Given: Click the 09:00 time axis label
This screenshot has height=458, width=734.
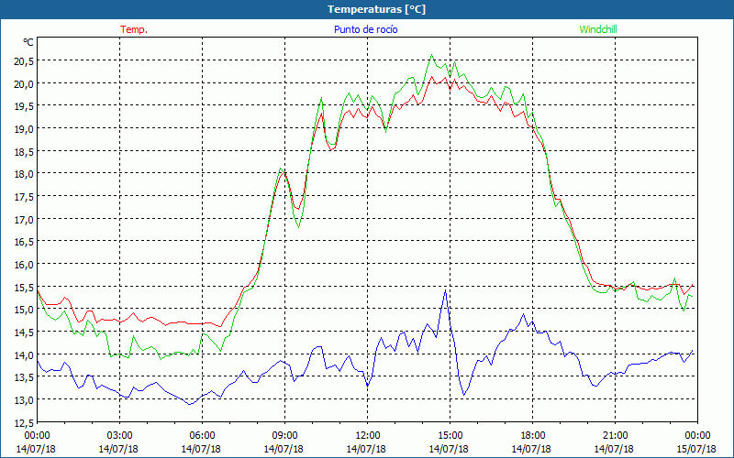Looking at the screenshot, I should pyautogui.click(x=285, y=436).
